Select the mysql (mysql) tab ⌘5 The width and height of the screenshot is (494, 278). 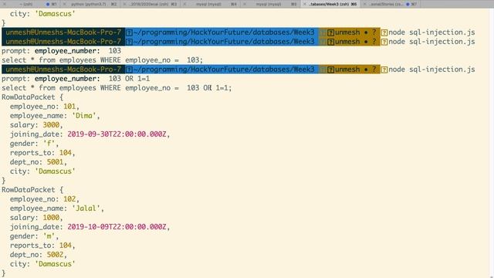coord(271,4)
